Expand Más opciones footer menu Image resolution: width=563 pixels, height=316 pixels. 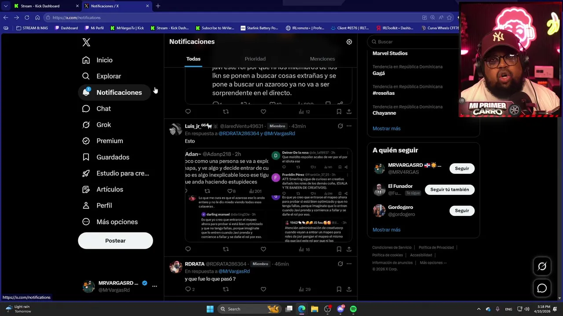[x=433, y=263]
